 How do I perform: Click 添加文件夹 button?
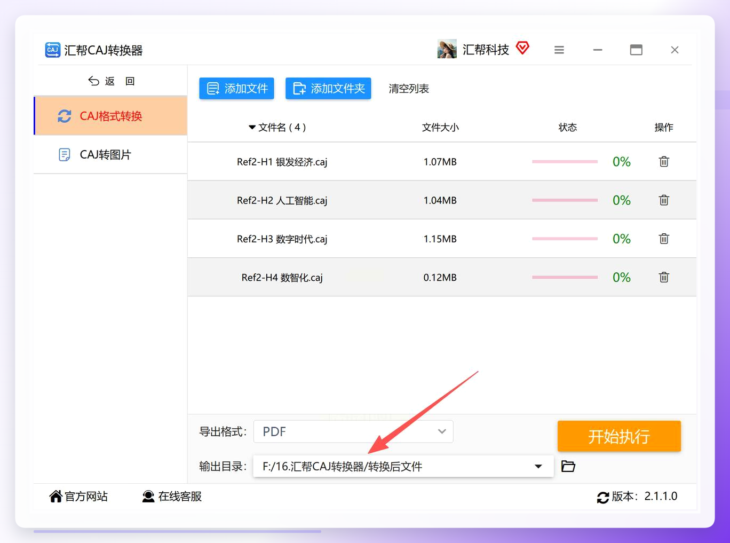point(328,89)
